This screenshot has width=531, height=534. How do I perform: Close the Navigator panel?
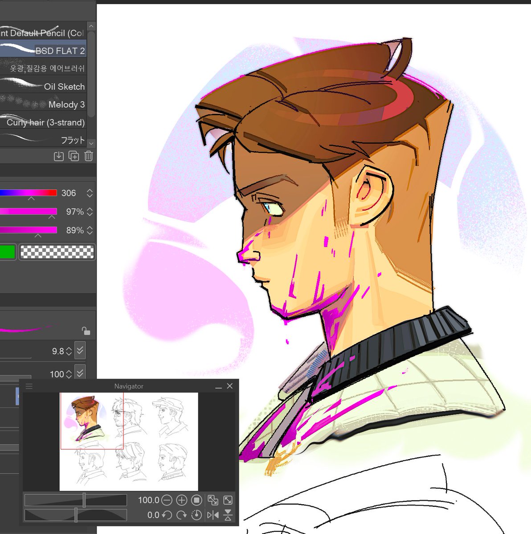pos(230,386)
